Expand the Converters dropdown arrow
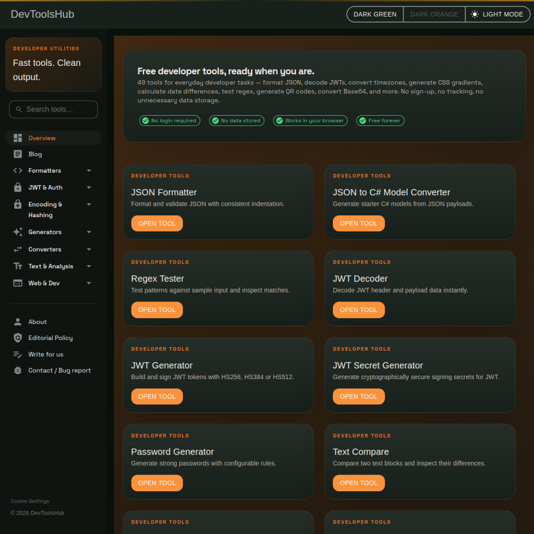Viewport: 534px width, 534px height. click(89, 249)
